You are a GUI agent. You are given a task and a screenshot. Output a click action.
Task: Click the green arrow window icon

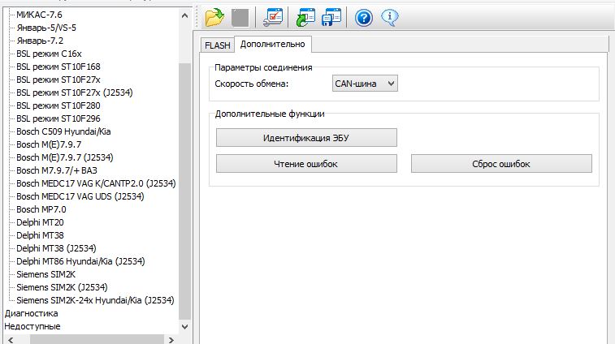pyautogui.click(x=305, y=16)
